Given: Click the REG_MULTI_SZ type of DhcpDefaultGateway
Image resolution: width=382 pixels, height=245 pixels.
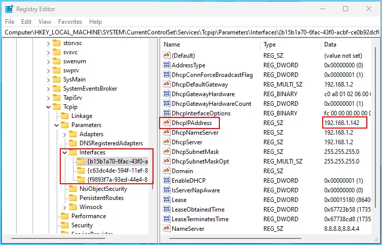Looking at the screenshot, I should pyautogui.click(x=283, y=85).
